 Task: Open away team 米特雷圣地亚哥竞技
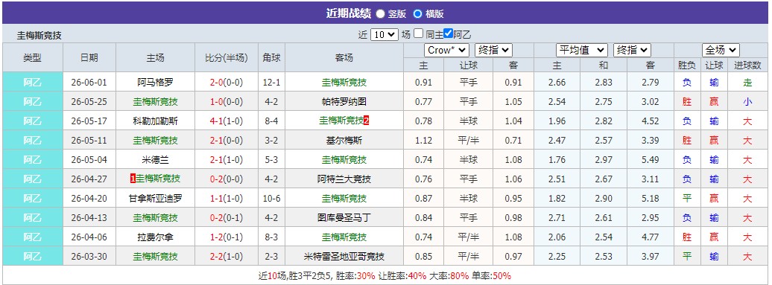tap(344, 257)
